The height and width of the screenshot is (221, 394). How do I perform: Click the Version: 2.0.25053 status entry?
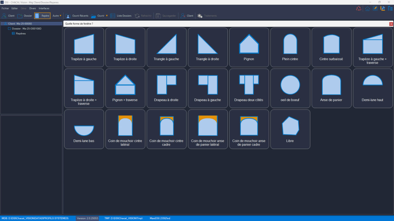tap(88, 218)
